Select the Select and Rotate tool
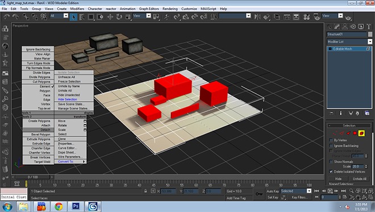Viewport: 375px width, 212px height. (x=119, y=16)
